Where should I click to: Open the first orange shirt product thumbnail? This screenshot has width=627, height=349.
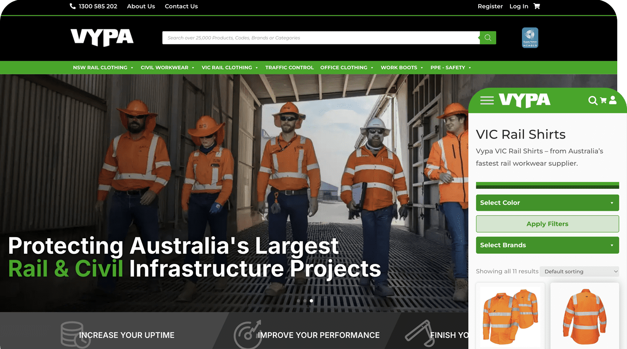[x=510, y=315]
